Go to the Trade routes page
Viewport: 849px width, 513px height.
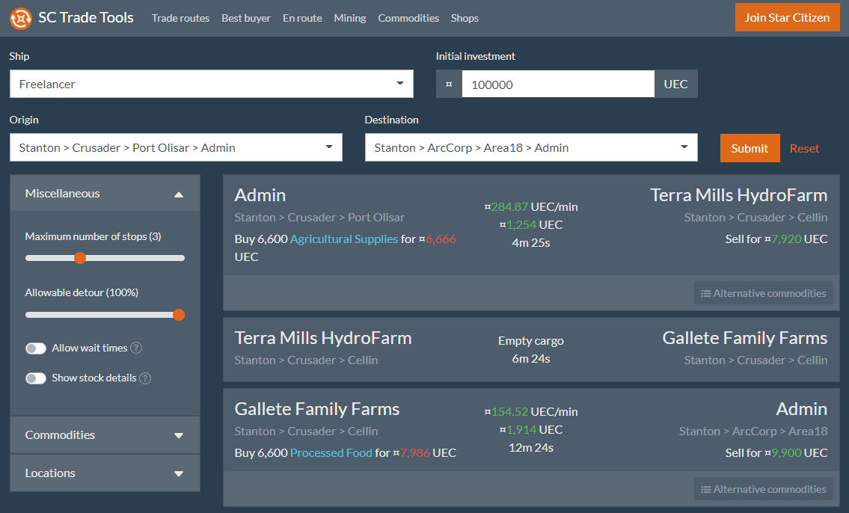coord(180,18)
